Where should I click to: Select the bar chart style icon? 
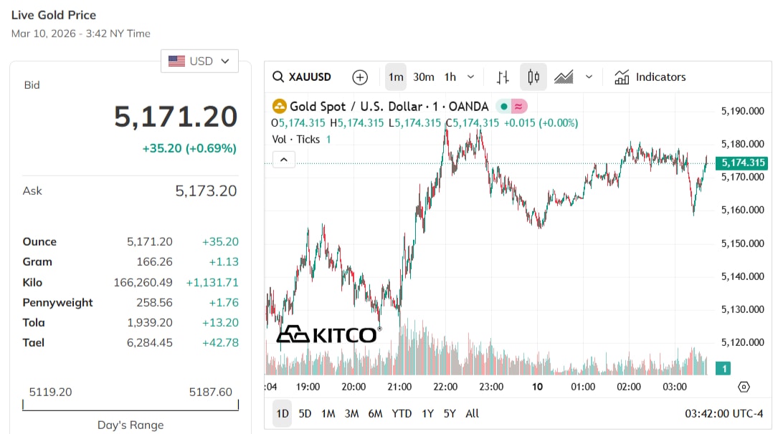[x=503, y=77]
